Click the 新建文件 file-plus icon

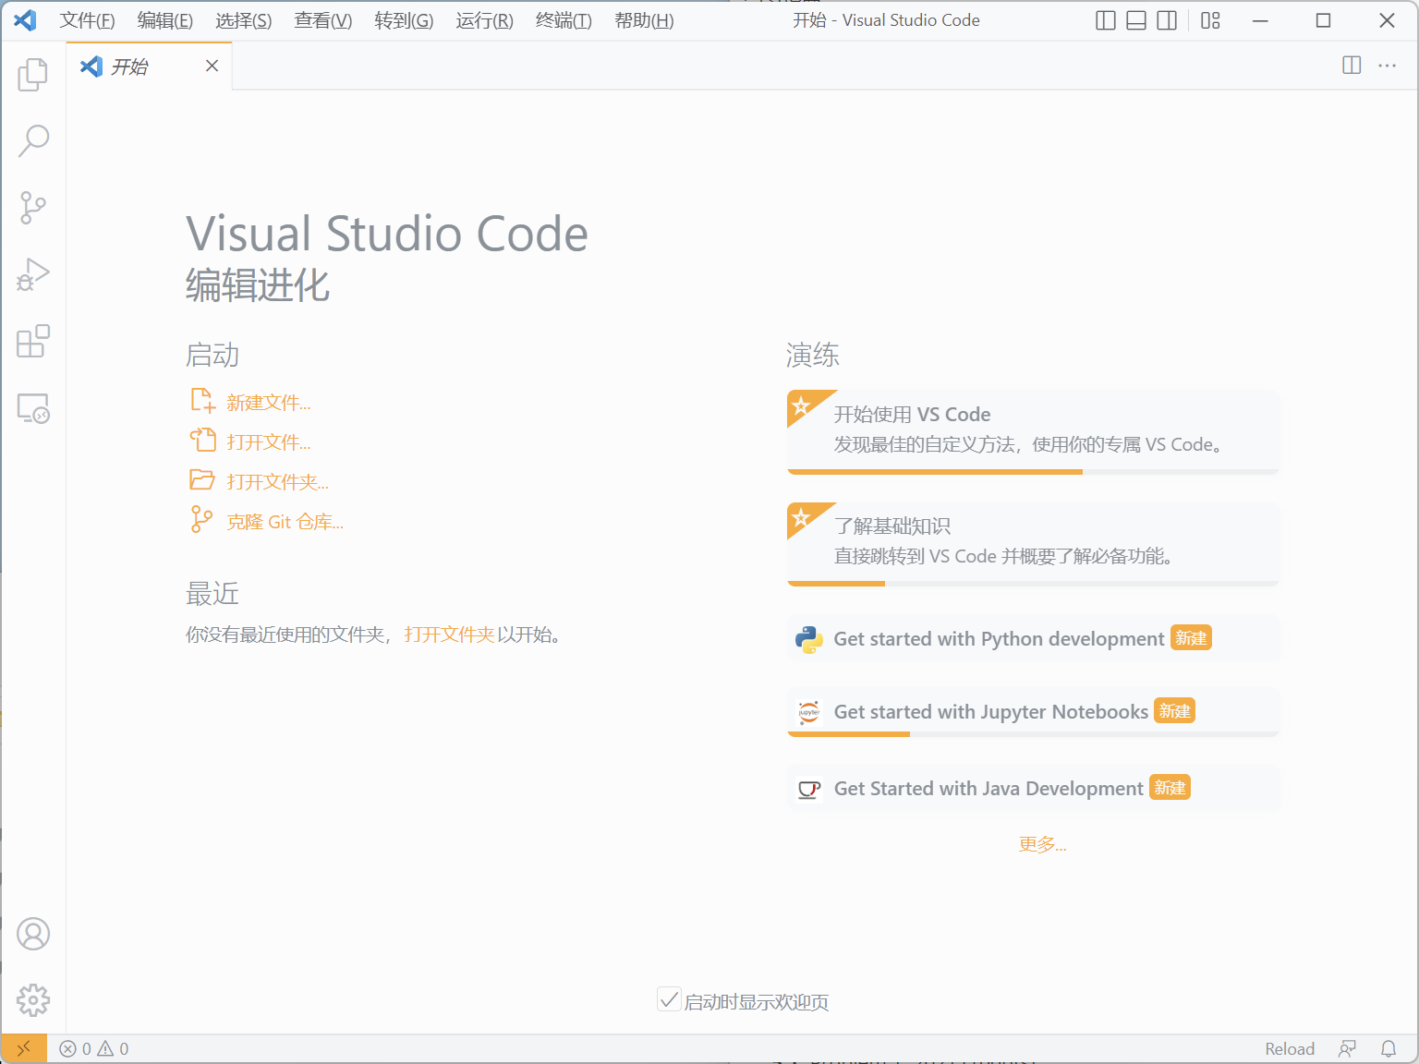202,401
